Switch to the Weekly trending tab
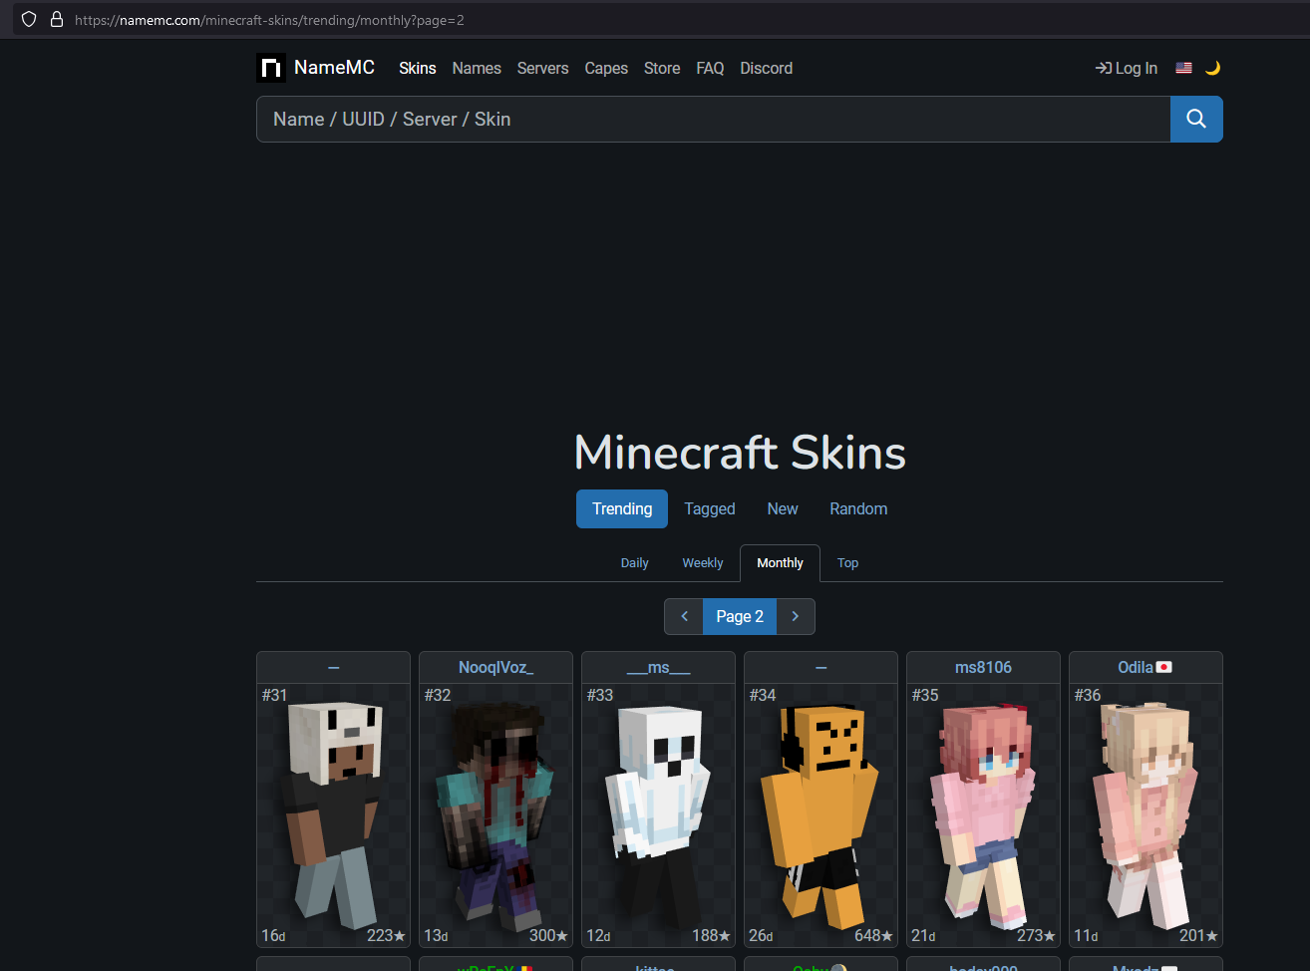The width and height of the screenshot is (1310, 971). pos(702,563)
